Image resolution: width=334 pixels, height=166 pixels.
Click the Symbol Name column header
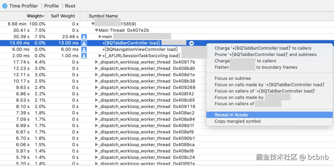[x=103, y=16]
